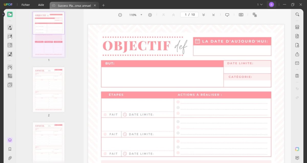
Task: Open the OCR tool in right sidebar
Action: tap(297, 27)
